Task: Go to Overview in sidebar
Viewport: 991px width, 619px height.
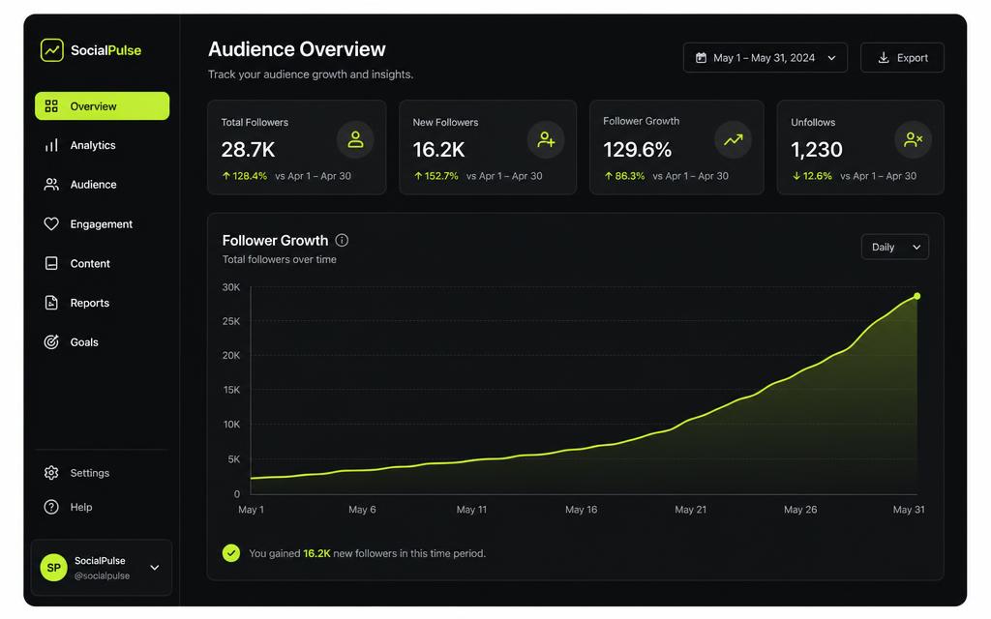Action: [x=103, y=106]
